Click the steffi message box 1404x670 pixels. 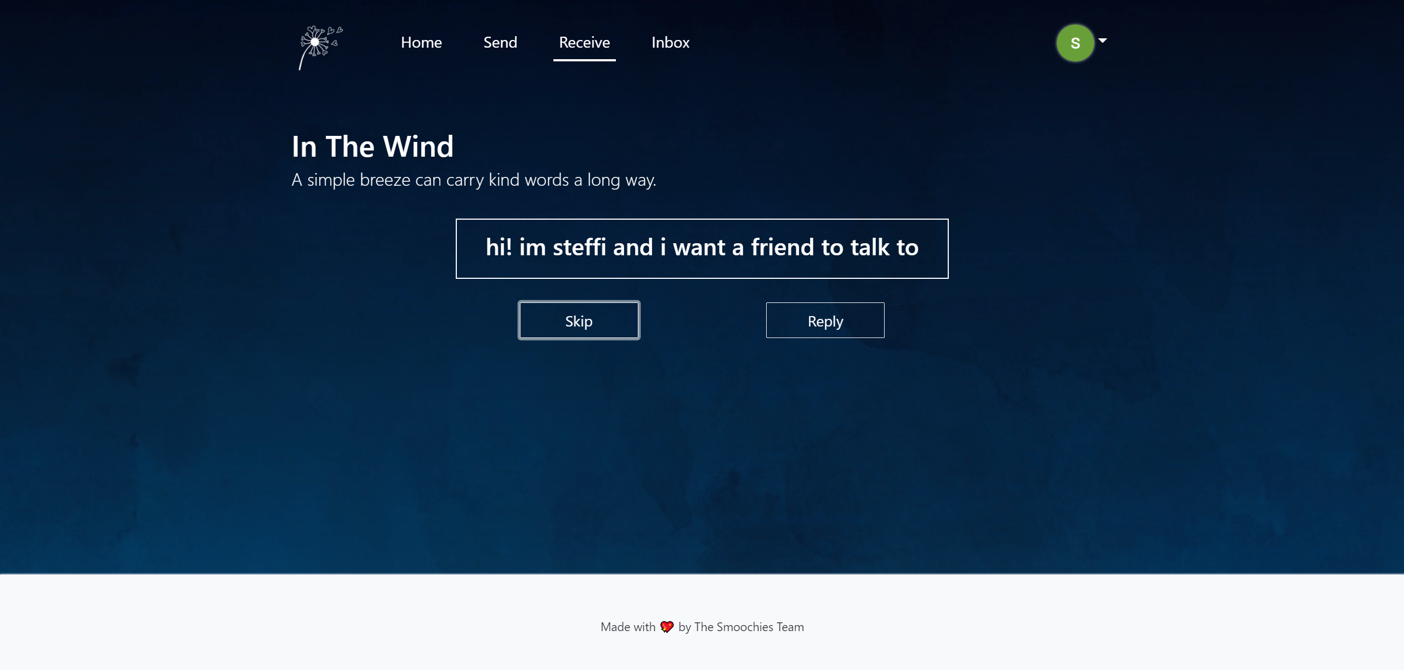(701, 249)
